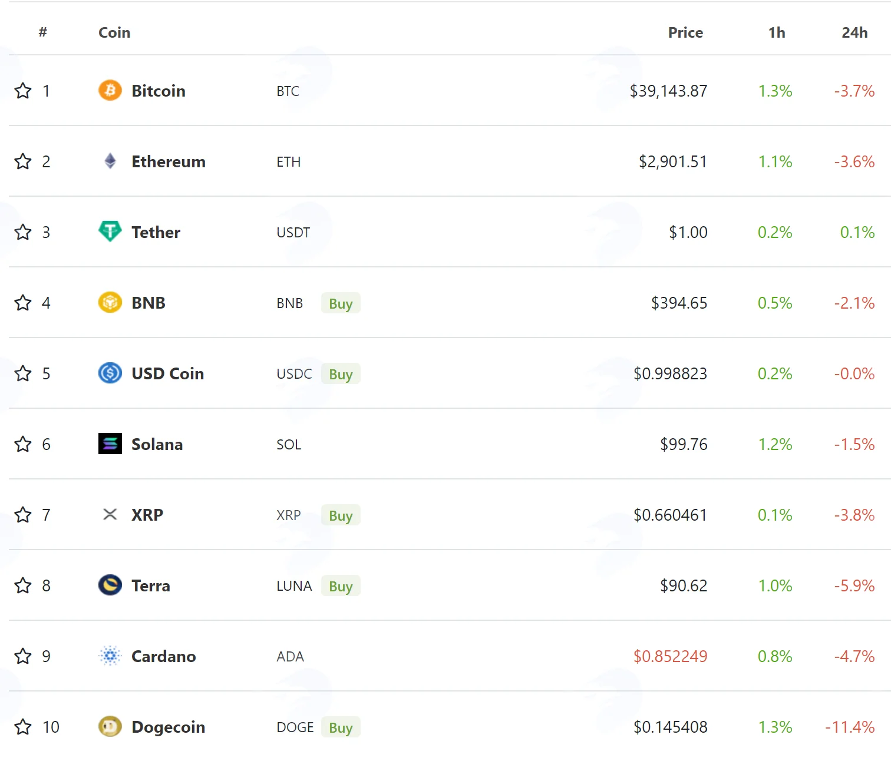Screen dimensions: 891x761
Task: Click the Cardano logo icon
Action: coord(110,656)
